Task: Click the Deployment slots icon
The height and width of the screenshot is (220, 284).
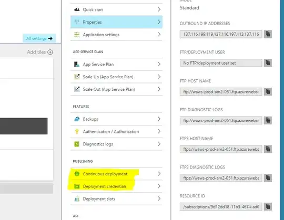Action: [x=77, y=198]
